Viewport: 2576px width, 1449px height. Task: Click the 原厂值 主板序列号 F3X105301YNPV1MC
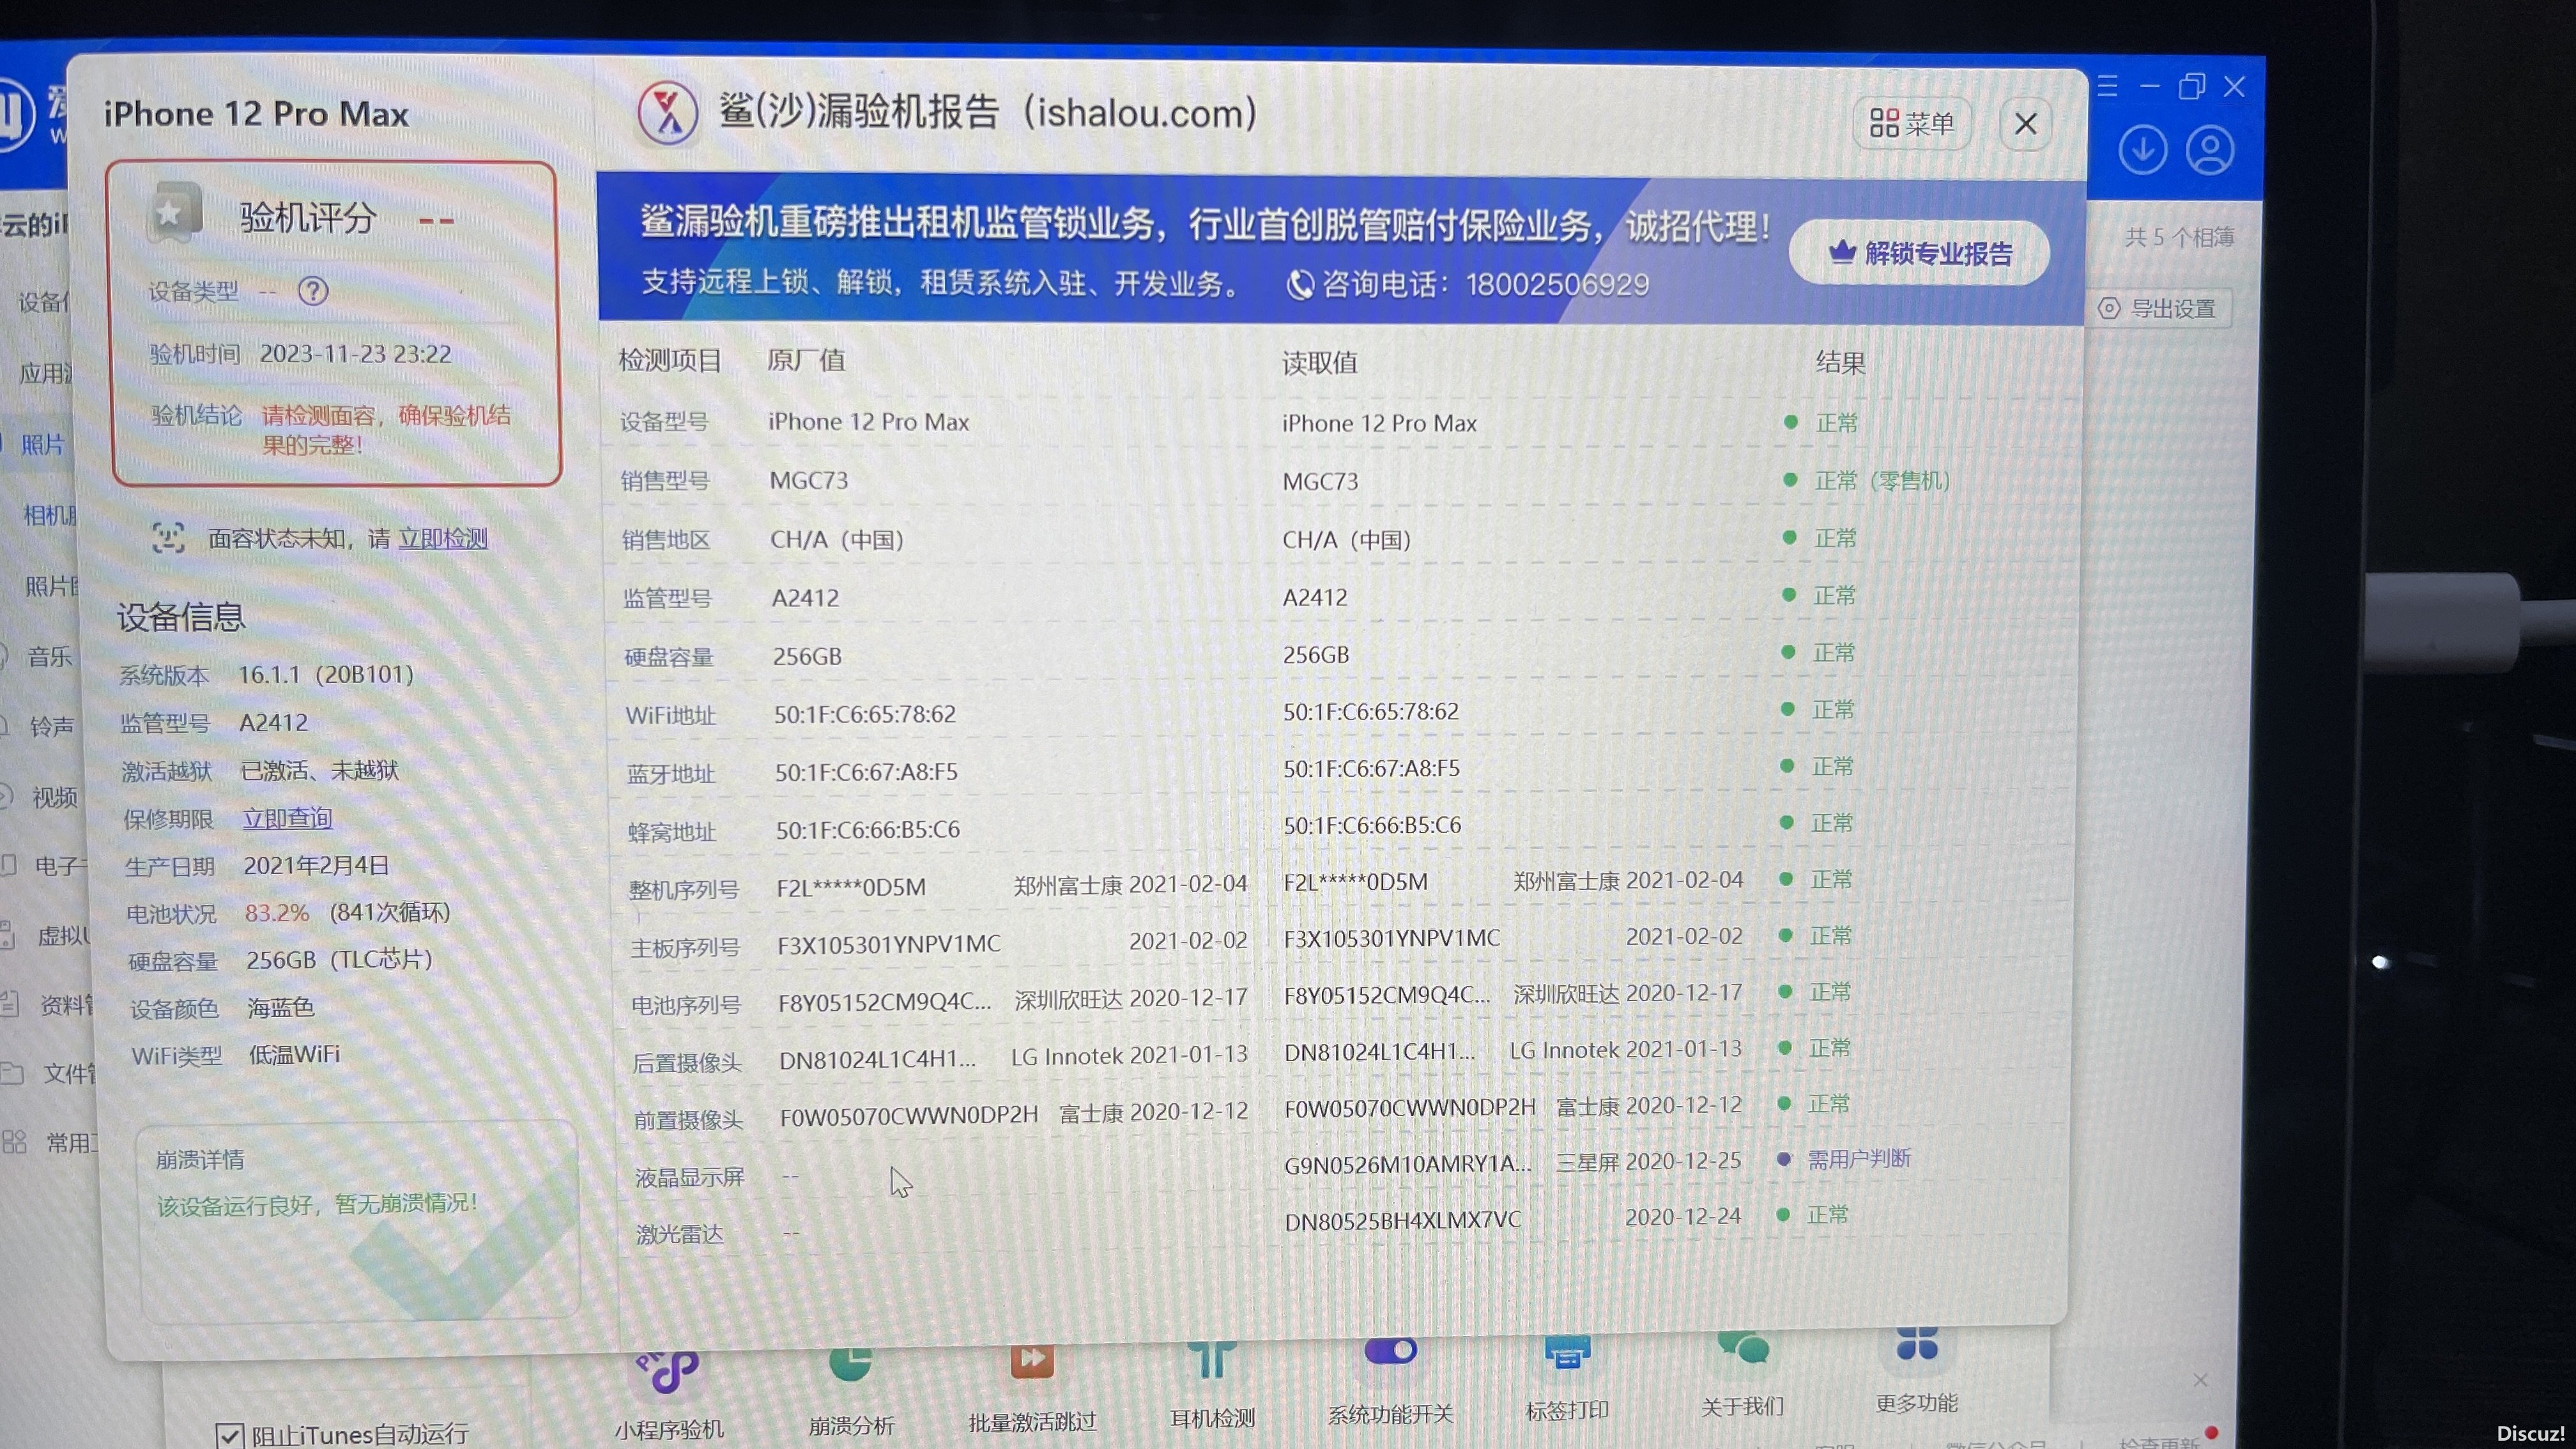(x=889, y=944)
